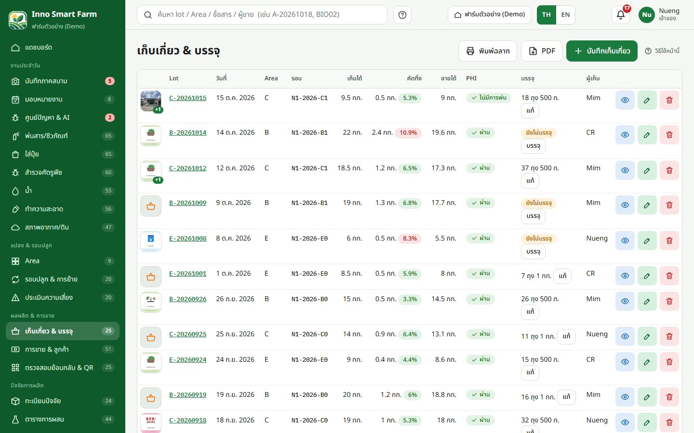This screenshot has height=433, width=694.
Task: Open the Nu user avatar
Action: point(647,15)
